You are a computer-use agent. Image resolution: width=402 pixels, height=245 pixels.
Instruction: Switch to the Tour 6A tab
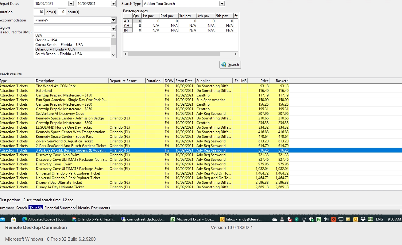coord(36,208)
